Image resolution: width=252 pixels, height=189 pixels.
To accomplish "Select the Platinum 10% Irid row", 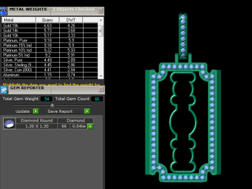I will pyautogui.click(x=50, y=50).
